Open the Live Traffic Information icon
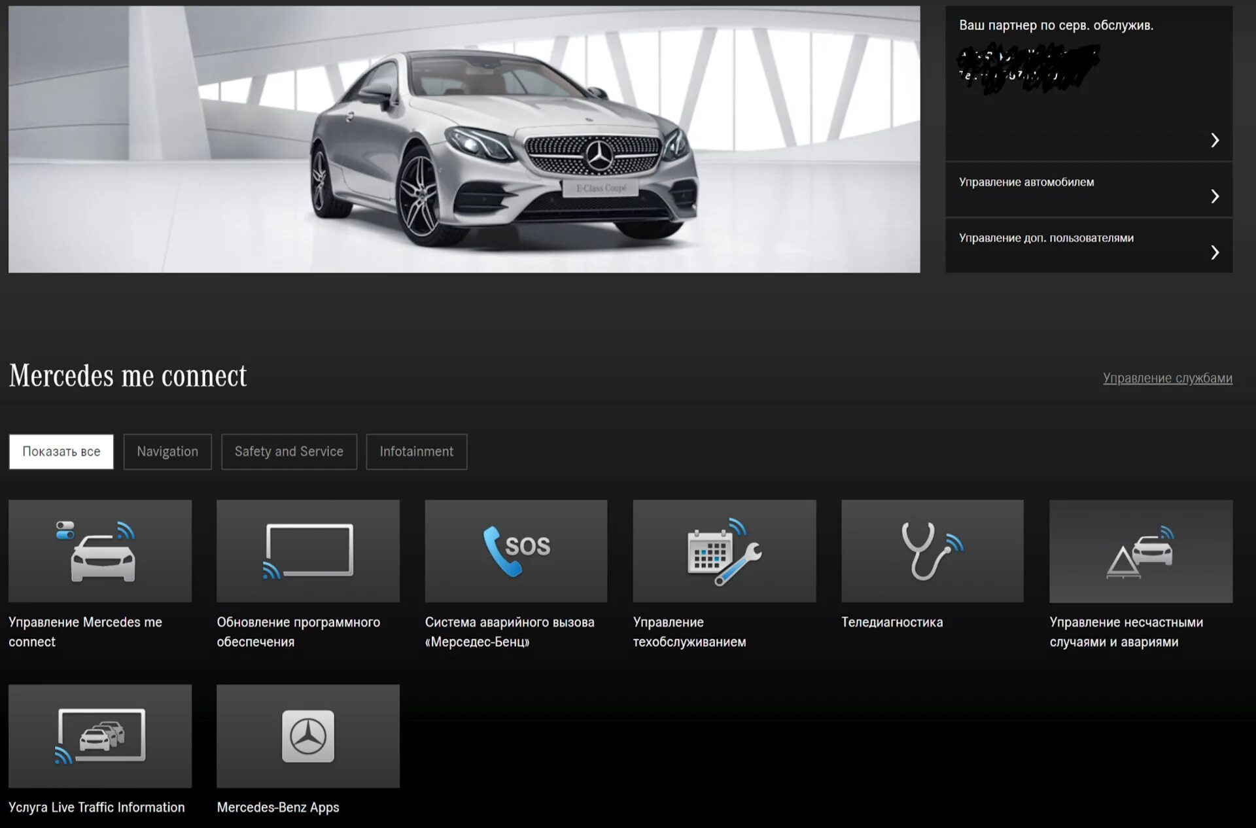This screenshot has height=828, width=1256. coord(100,736)
